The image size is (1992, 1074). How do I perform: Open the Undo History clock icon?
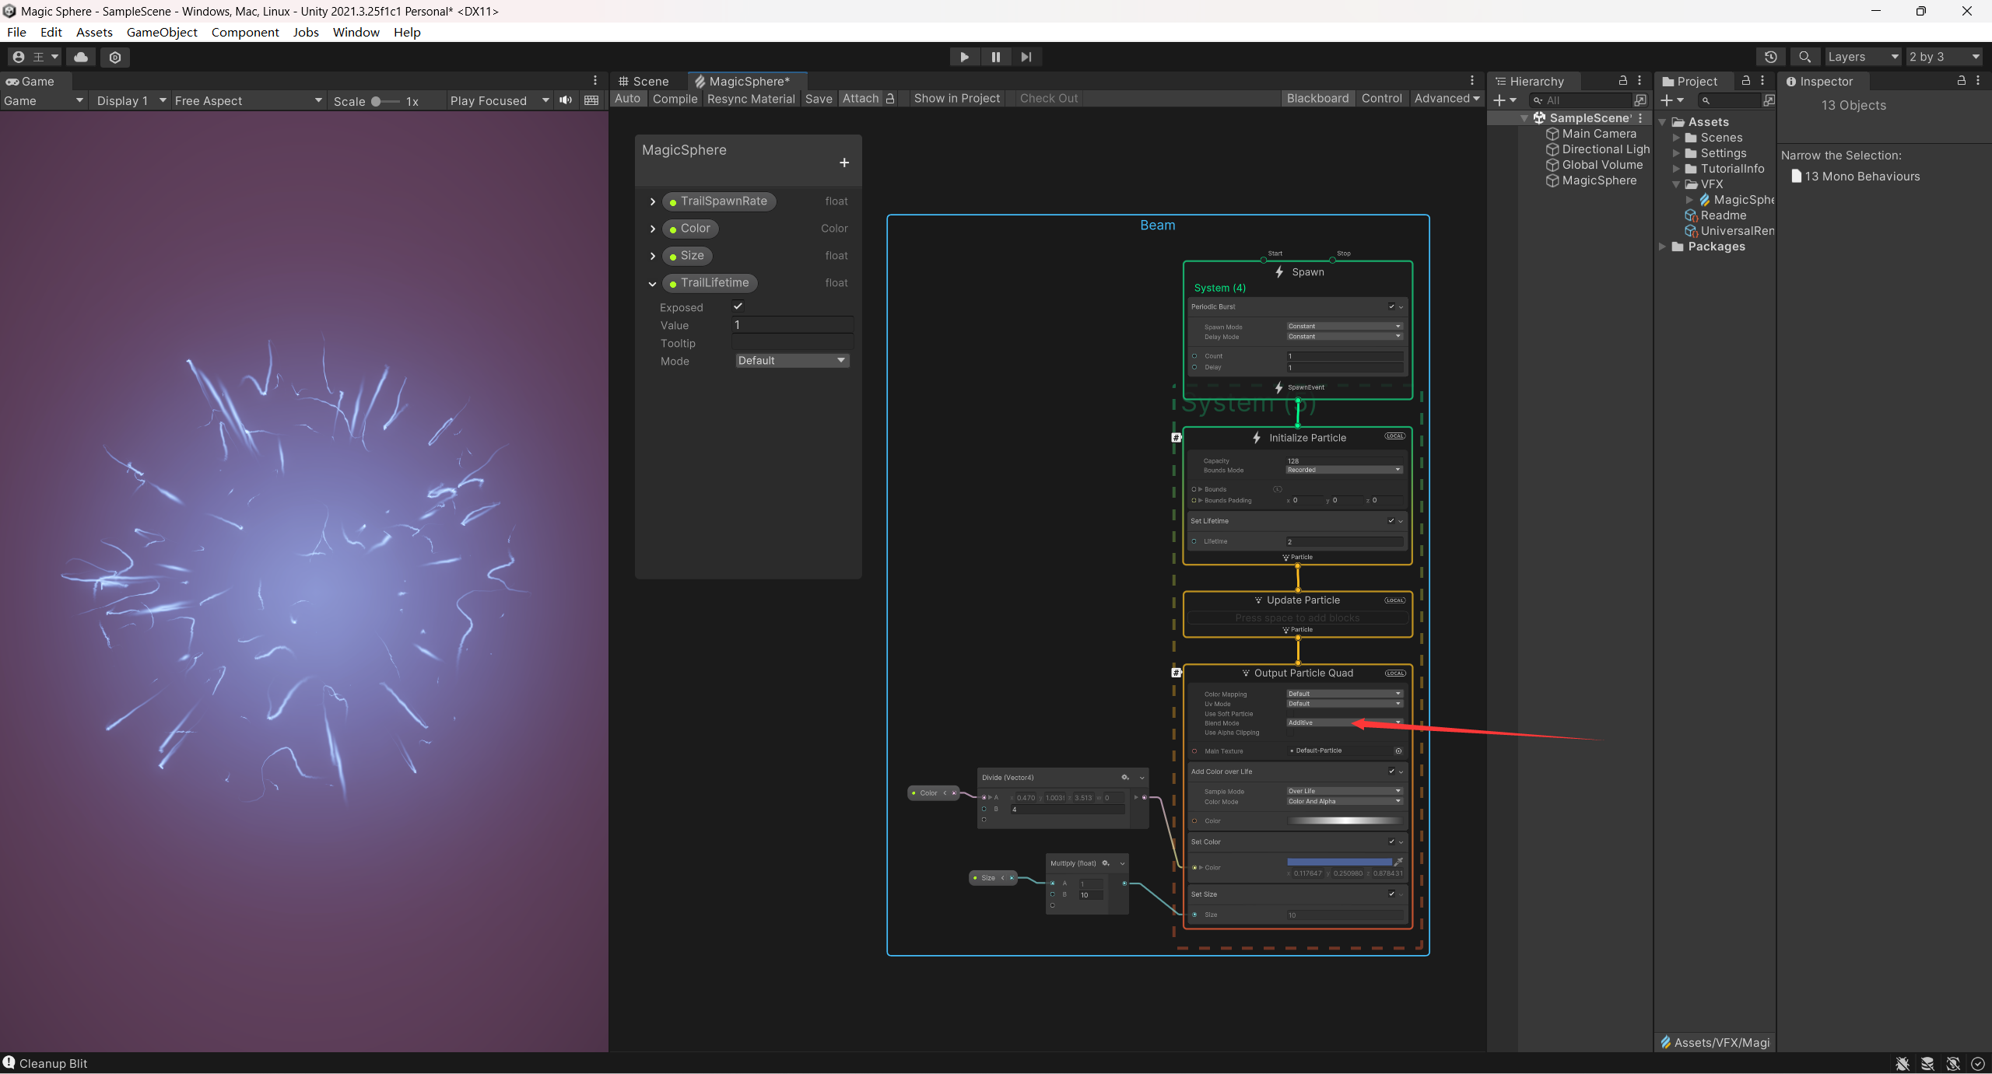1770,57
